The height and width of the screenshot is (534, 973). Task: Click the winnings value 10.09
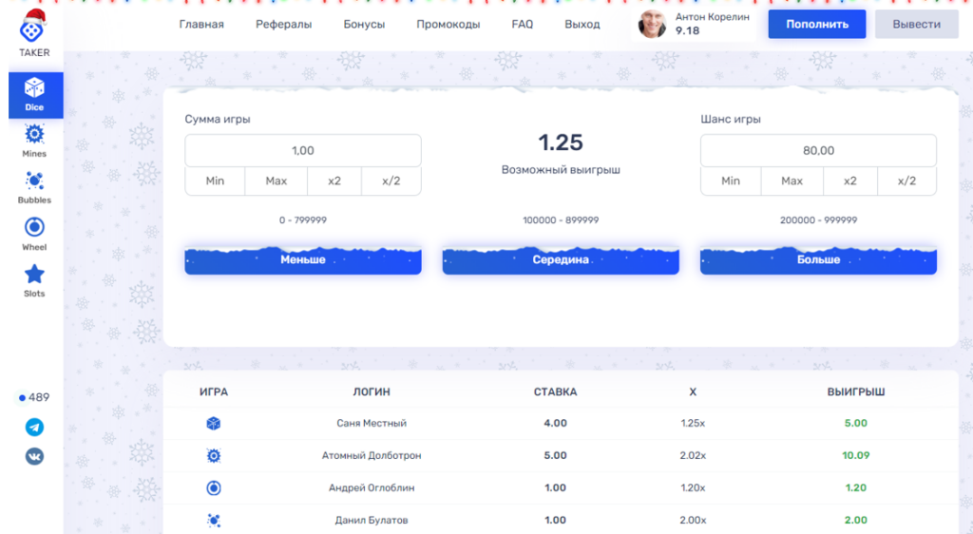[x=856, y=455]
